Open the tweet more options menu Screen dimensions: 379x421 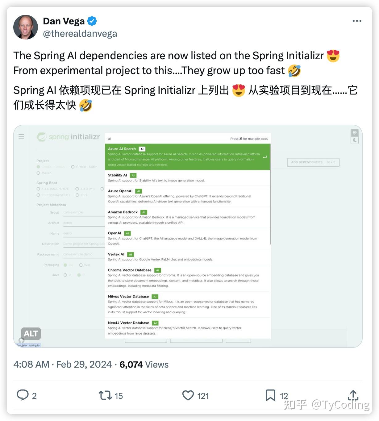(357, 21)
